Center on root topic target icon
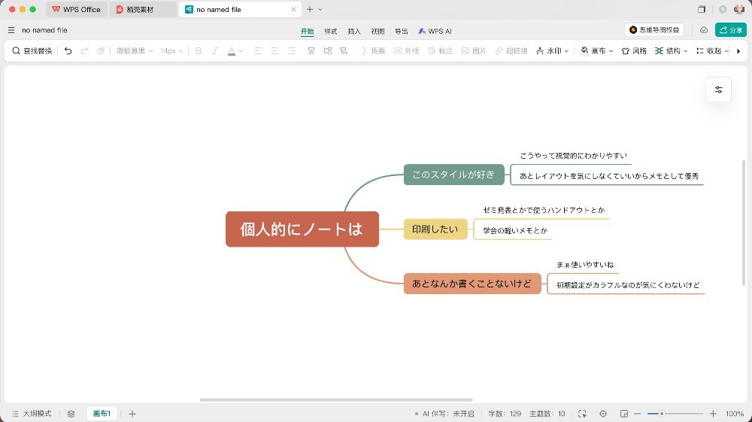 point(603,414)
